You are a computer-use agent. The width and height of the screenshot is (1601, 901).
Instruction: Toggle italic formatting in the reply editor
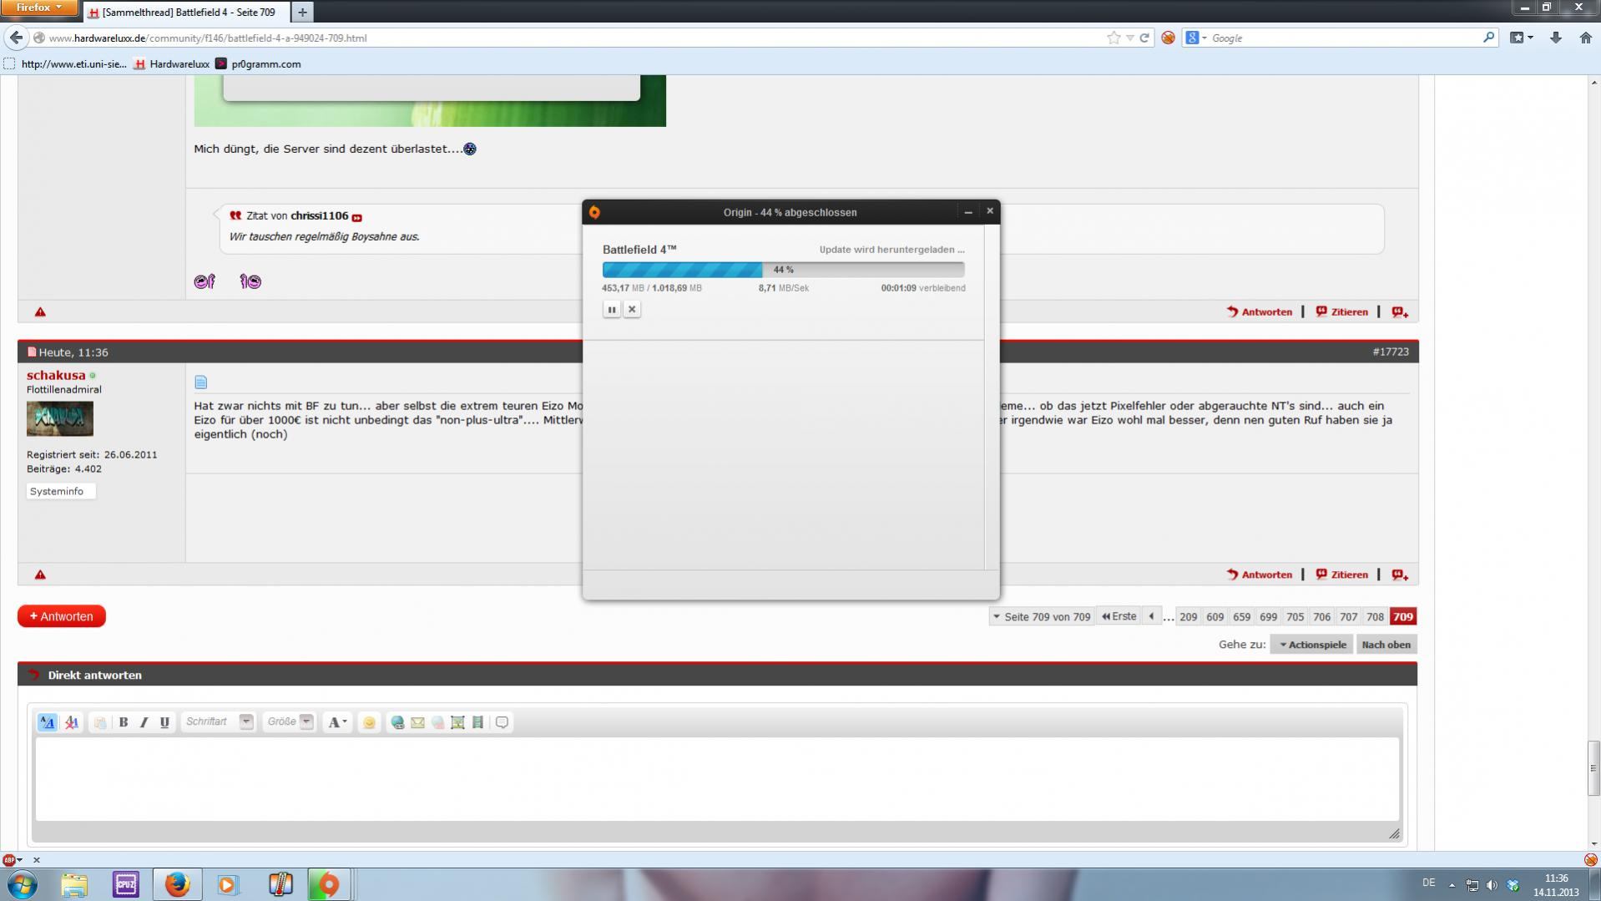(144, 722)
